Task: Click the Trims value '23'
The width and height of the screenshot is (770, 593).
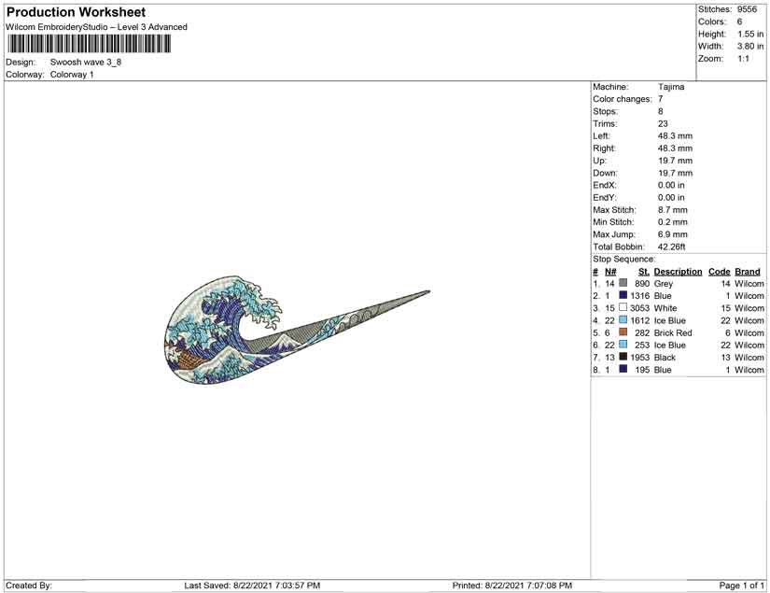Action: pyautogui.click(x=663, y=124)
